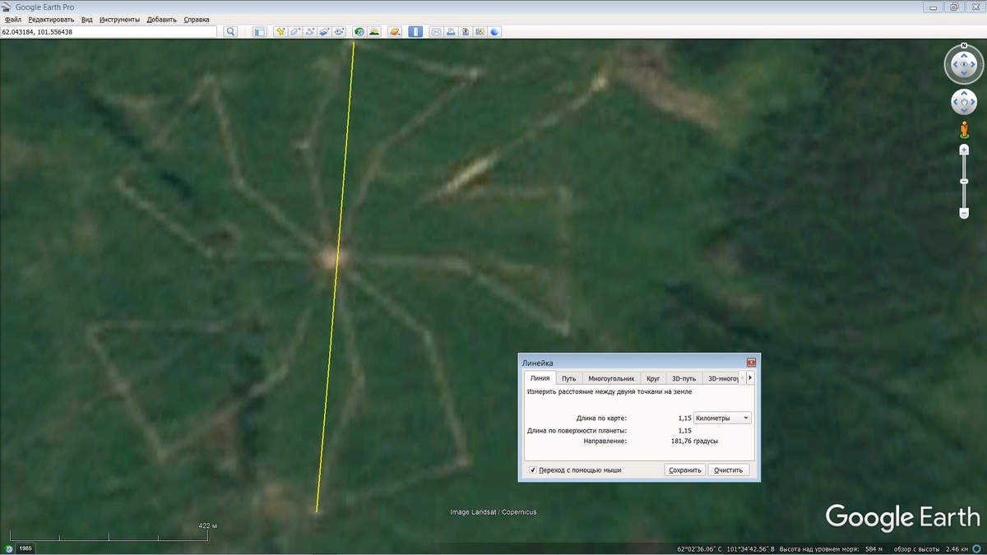This screenshot has height=555, width=987.
Task: Toggle 'Переход с помощью мыши' checkbox
Action: tap(533, 470)
